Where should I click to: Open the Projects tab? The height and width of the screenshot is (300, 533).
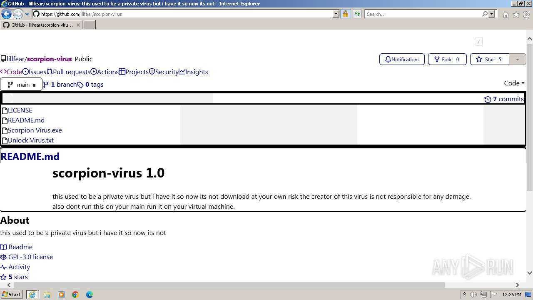(x=134, y=72)
